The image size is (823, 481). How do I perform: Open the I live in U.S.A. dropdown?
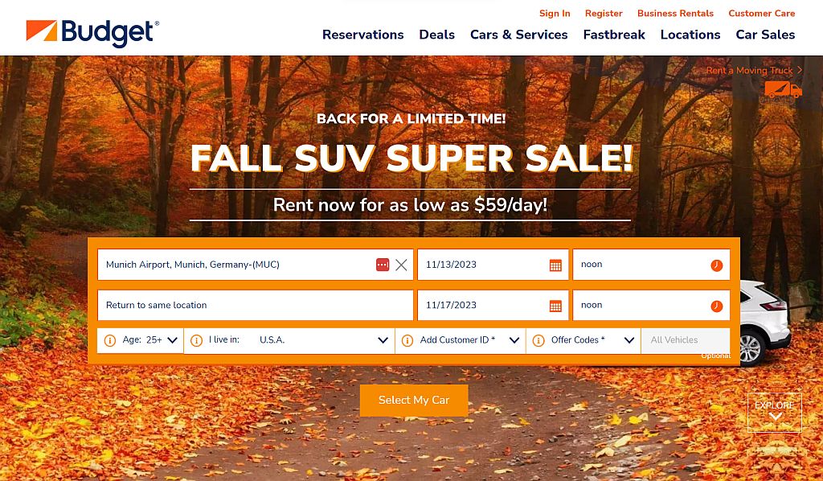tap(289, 340)
